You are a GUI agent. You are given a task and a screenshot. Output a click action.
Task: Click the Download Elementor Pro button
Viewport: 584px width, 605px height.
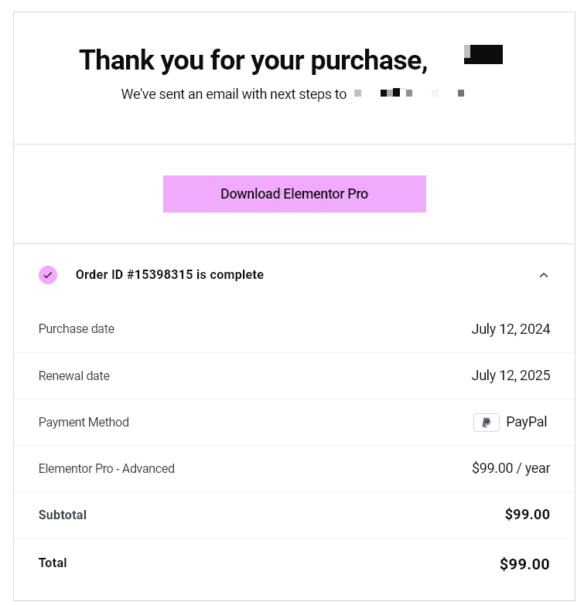click(x=294, y=194)
